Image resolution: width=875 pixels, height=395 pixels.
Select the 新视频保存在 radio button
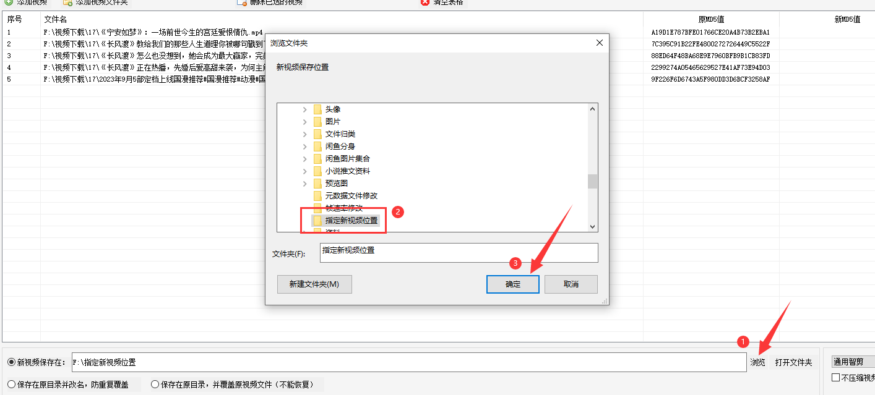coord(11,362)
